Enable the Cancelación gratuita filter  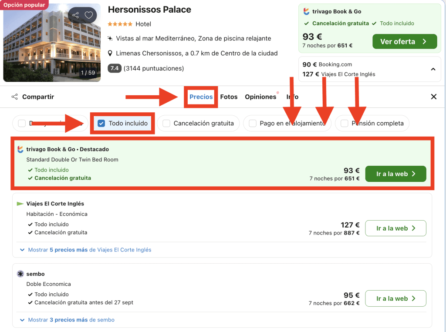166,124
